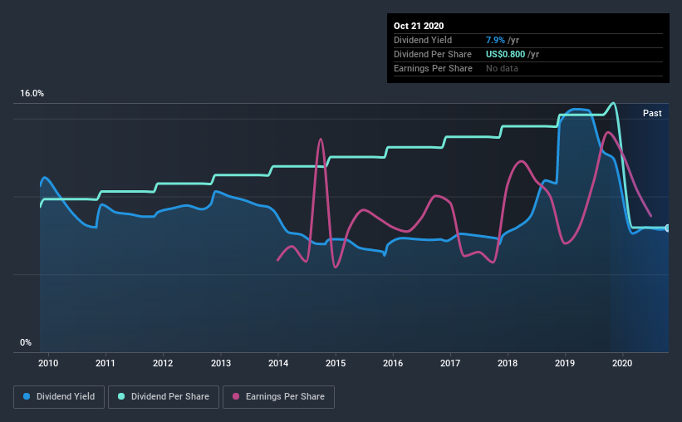The image size is (682, 422).
Task: Toggle the Dividend Per Share legend button
Action: [164, 397]
